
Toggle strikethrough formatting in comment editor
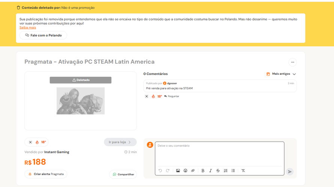tap(218, 171)
